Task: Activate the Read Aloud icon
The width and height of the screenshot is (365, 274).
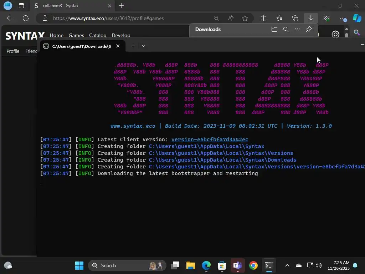Action: point(231,18)
